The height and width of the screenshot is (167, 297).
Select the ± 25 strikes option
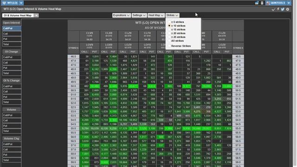tap(176, 37)
